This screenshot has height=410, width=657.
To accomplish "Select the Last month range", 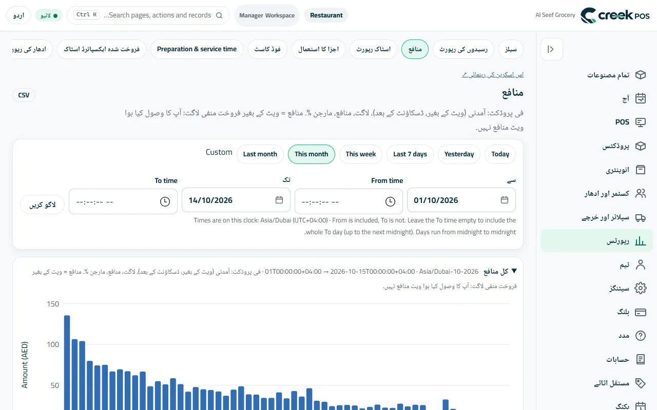I will point(260,154).
